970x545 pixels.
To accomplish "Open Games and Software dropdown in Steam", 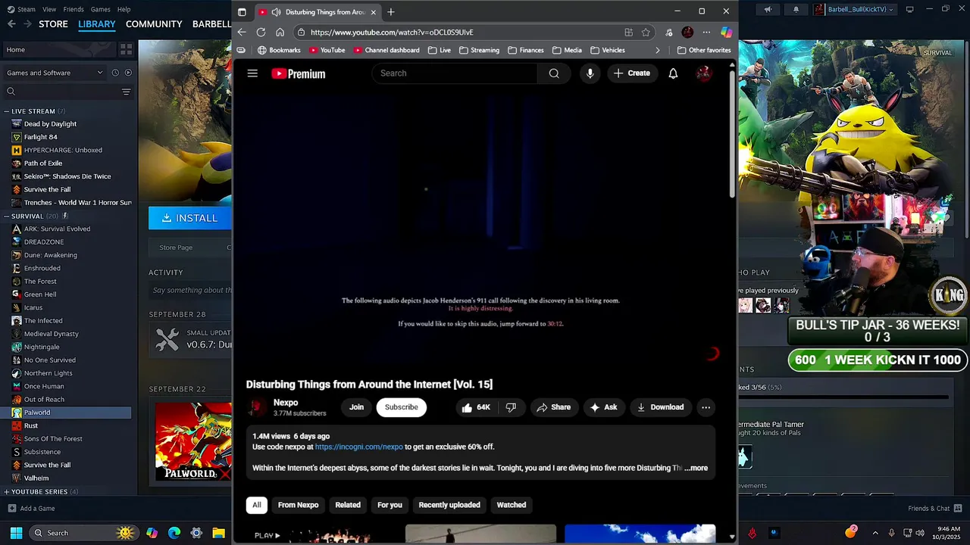I will coord(55,73).
